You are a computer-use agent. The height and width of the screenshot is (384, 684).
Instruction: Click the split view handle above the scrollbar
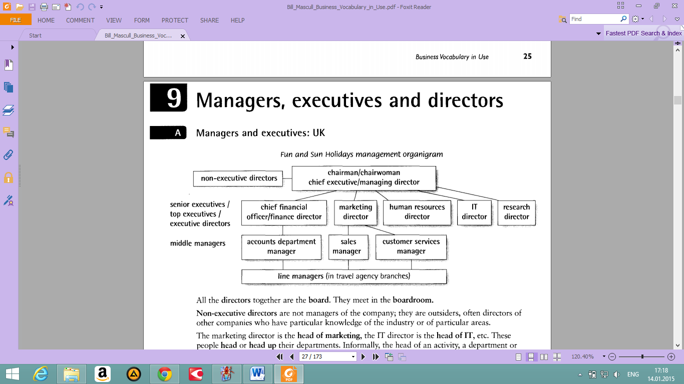tap(678, 43)
